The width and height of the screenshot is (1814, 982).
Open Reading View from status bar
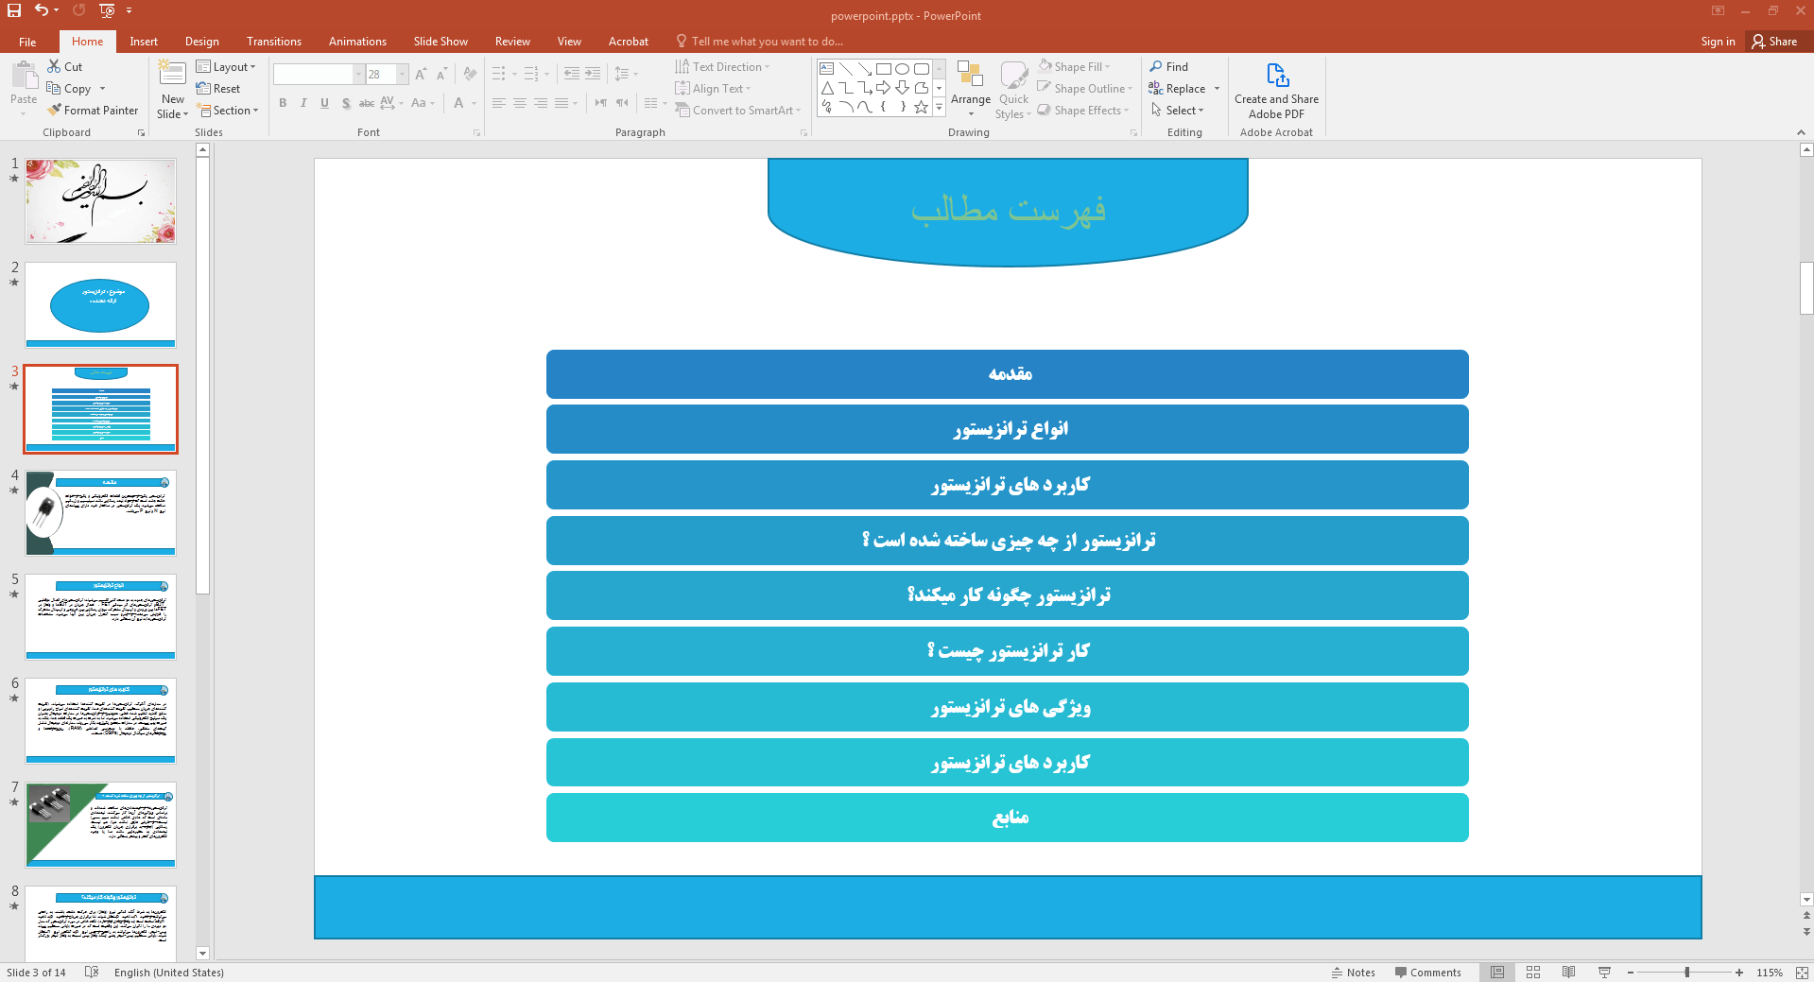click(x=1568, y=973)
